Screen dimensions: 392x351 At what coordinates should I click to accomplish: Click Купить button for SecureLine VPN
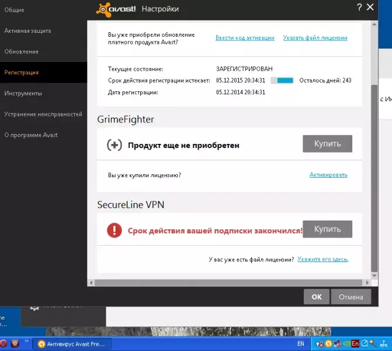coord(327,229)
